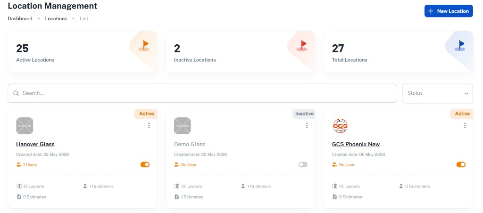The width and height of the screenshot is (483, 213).
Task: Turn off the GCS Phoenix New toggle
Action: 461,164
